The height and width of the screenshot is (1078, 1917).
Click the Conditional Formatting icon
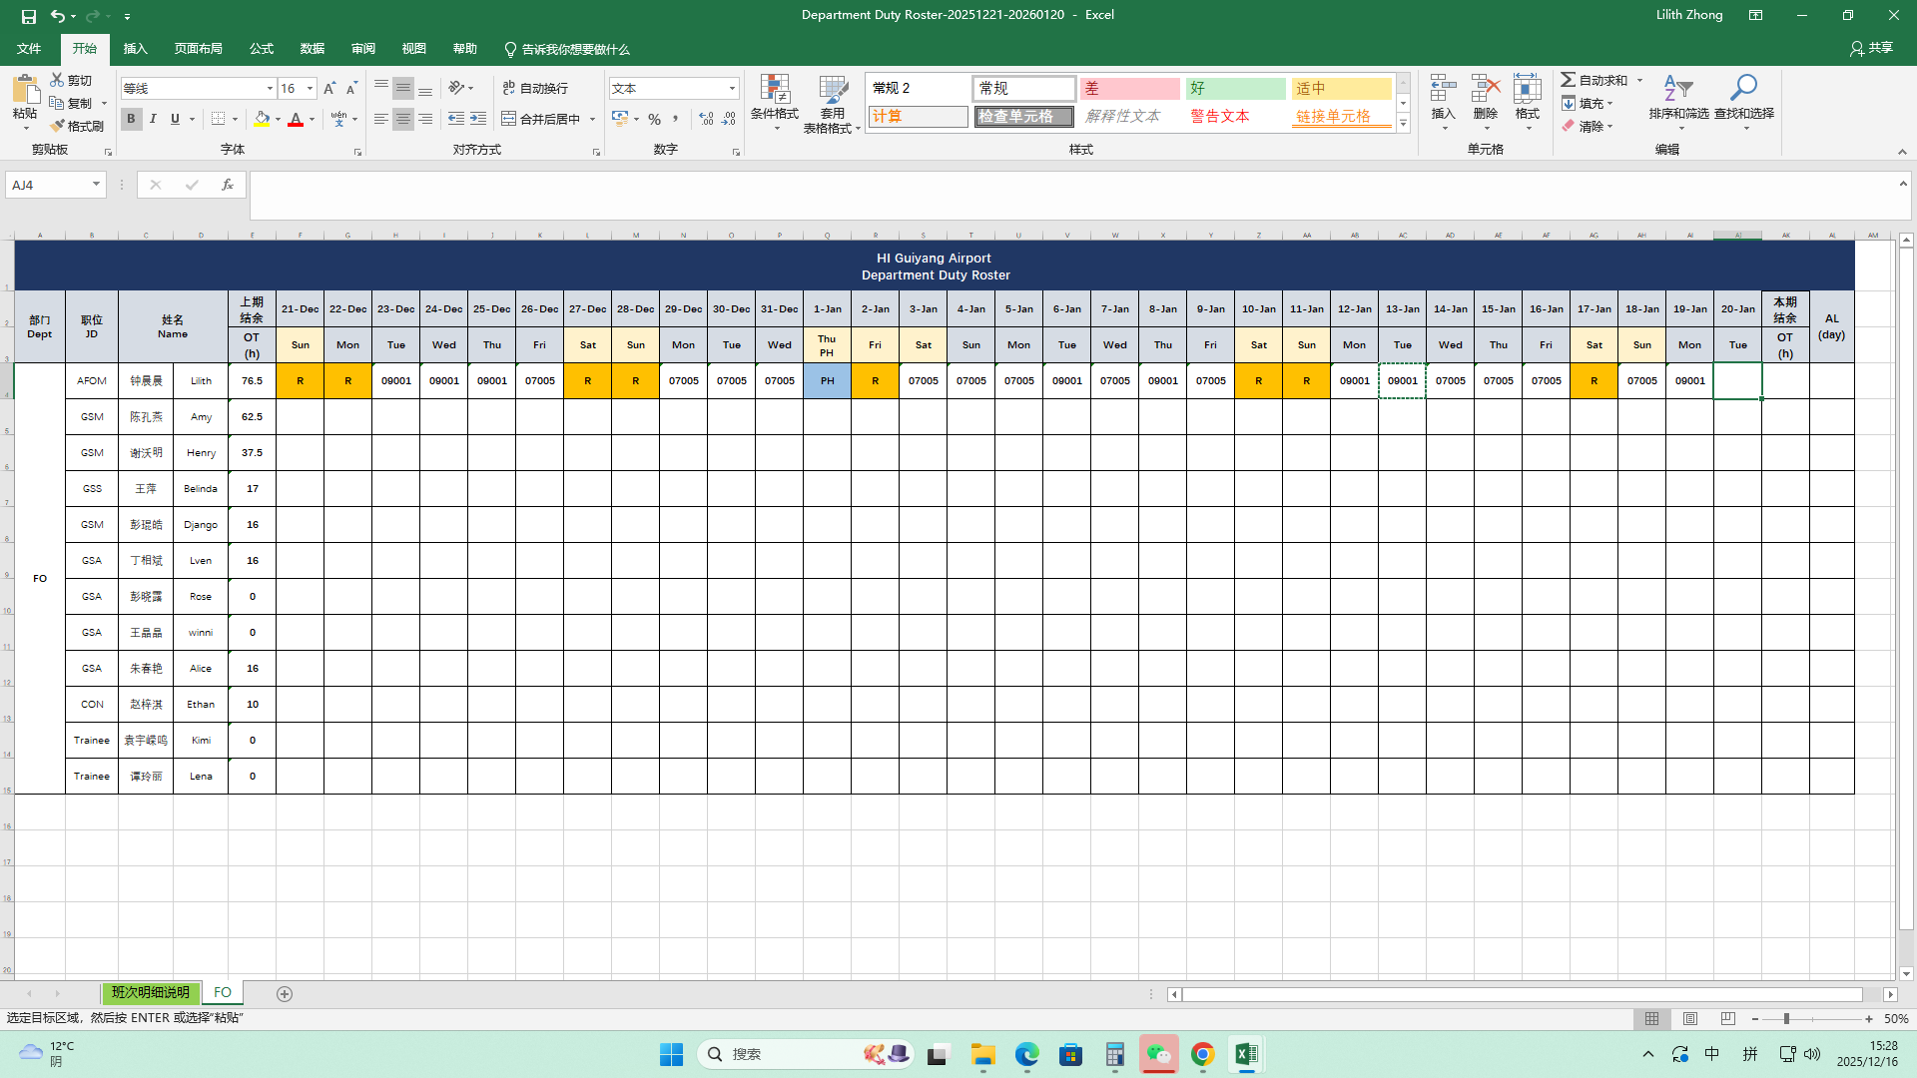[774, 90]
